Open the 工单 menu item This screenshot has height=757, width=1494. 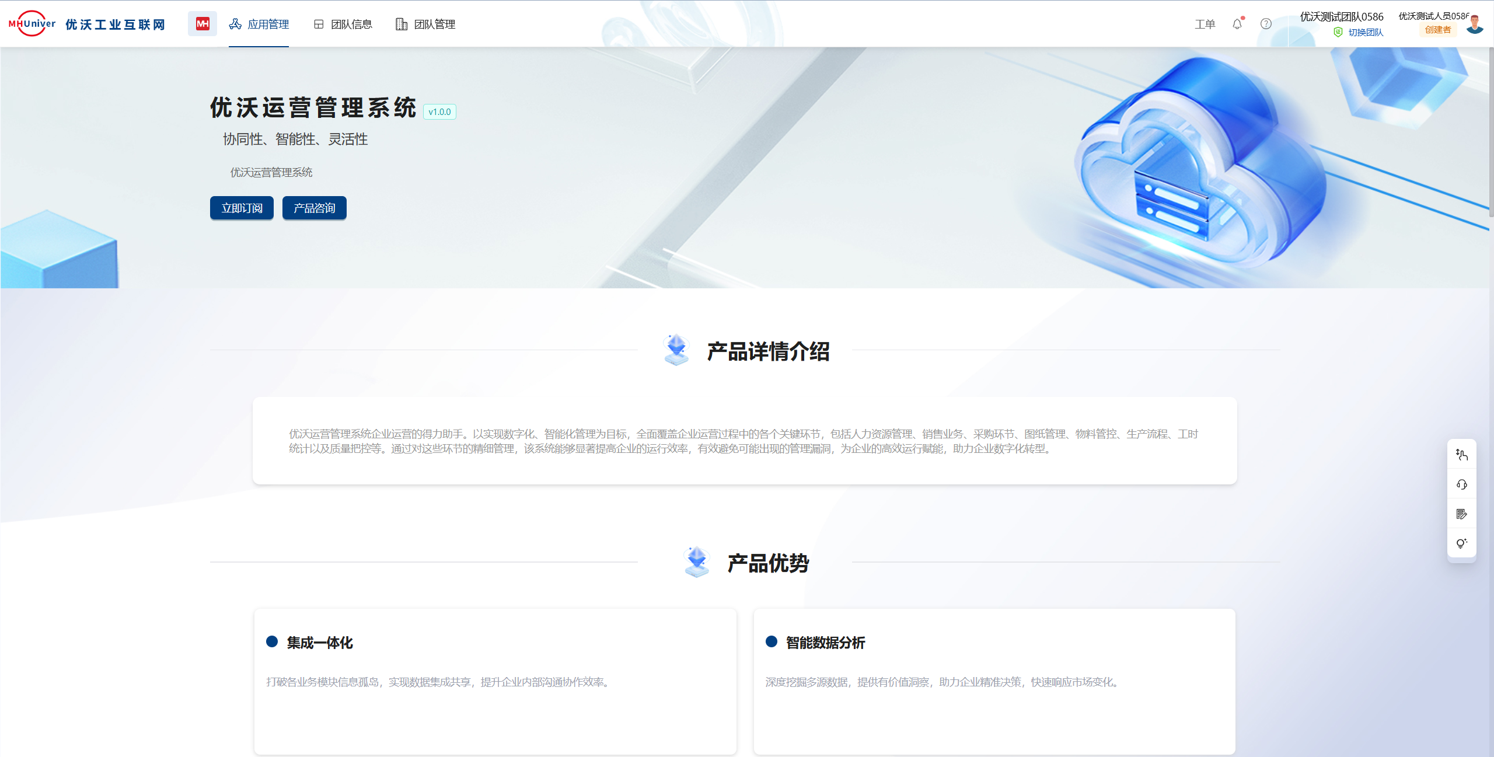(1205, 24)
